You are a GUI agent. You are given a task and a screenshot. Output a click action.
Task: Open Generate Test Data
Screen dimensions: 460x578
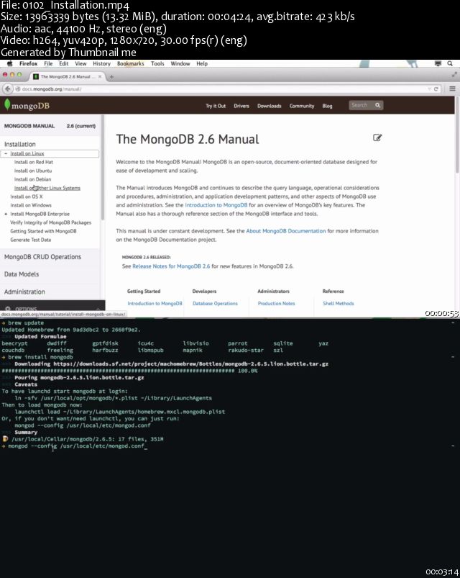(30, 240)
